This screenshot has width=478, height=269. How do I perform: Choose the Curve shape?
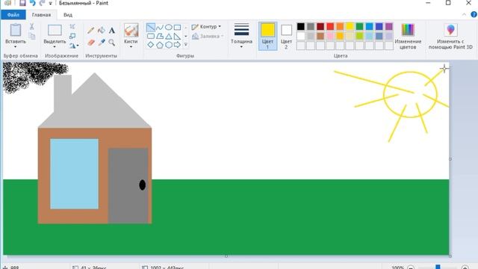click(x=159, y=28)
